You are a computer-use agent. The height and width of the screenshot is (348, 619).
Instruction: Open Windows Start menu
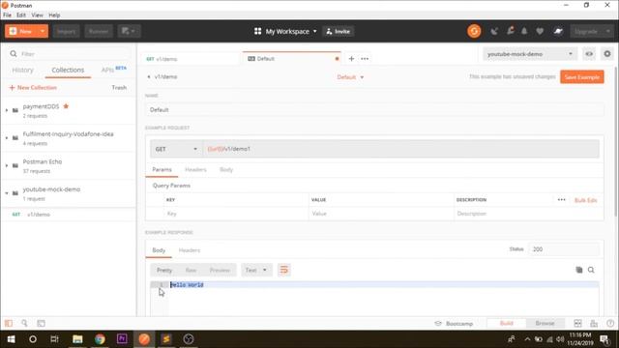pyautogui.click(x=11, y=339)
